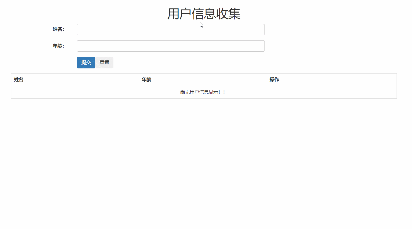Select the 操作 table column header

pyautogui.click(x=332, y=79)
